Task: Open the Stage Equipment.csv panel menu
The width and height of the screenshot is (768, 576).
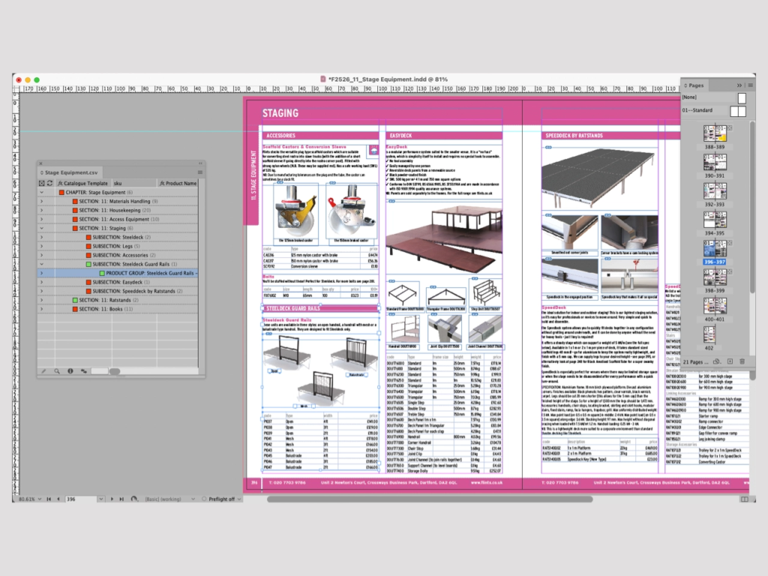Action: [x=199, y=172]
